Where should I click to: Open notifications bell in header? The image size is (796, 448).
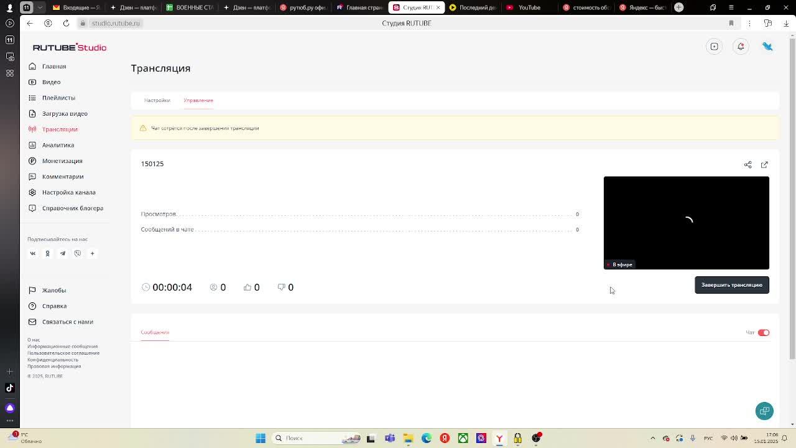[741, 47]
